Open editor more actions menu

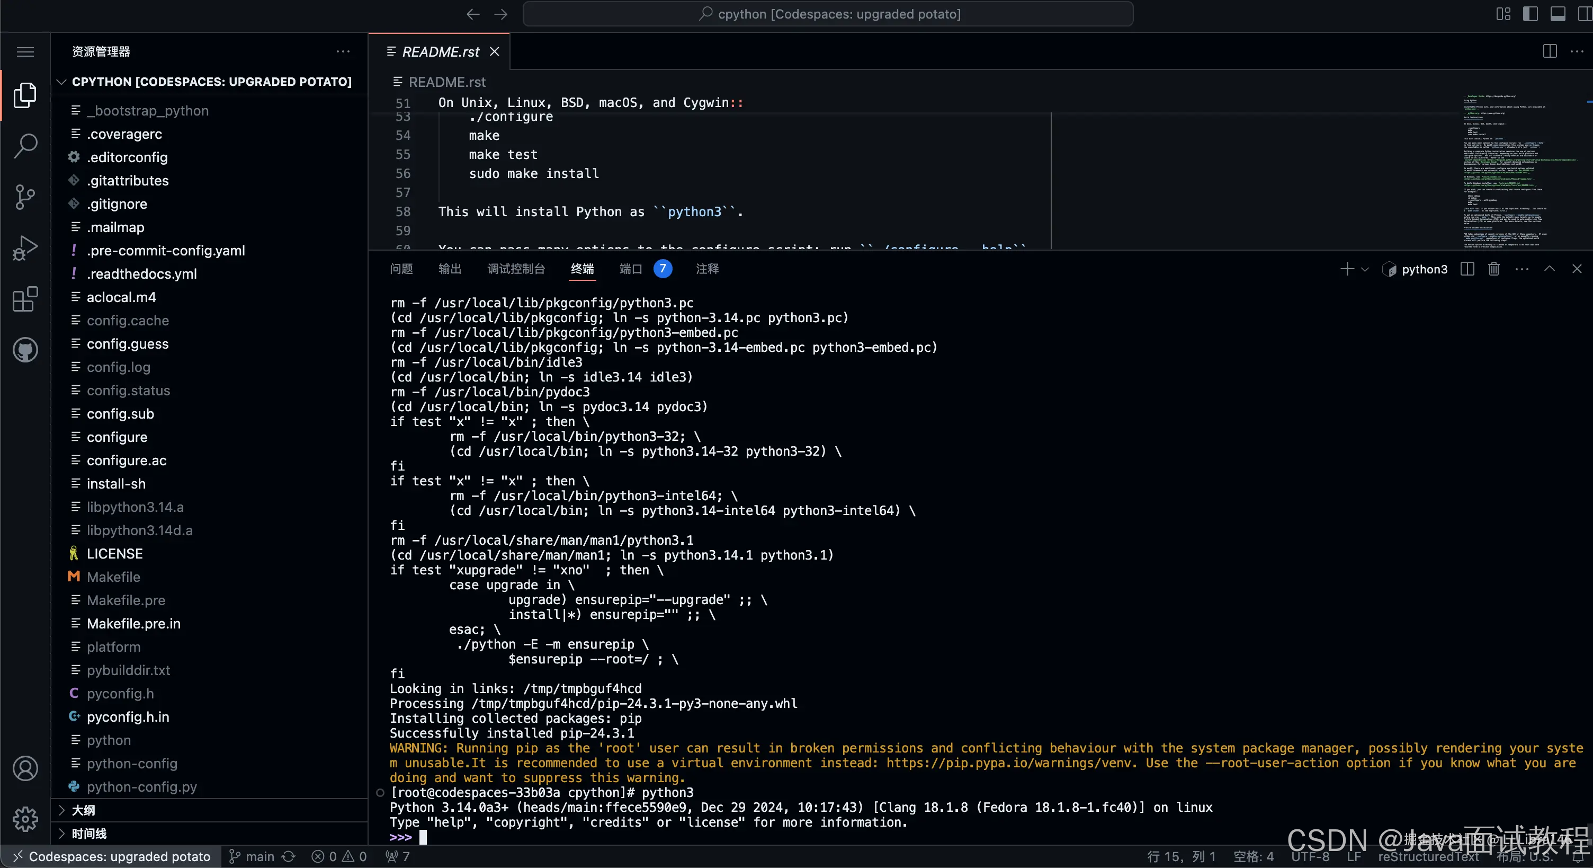pos(1577,51)
